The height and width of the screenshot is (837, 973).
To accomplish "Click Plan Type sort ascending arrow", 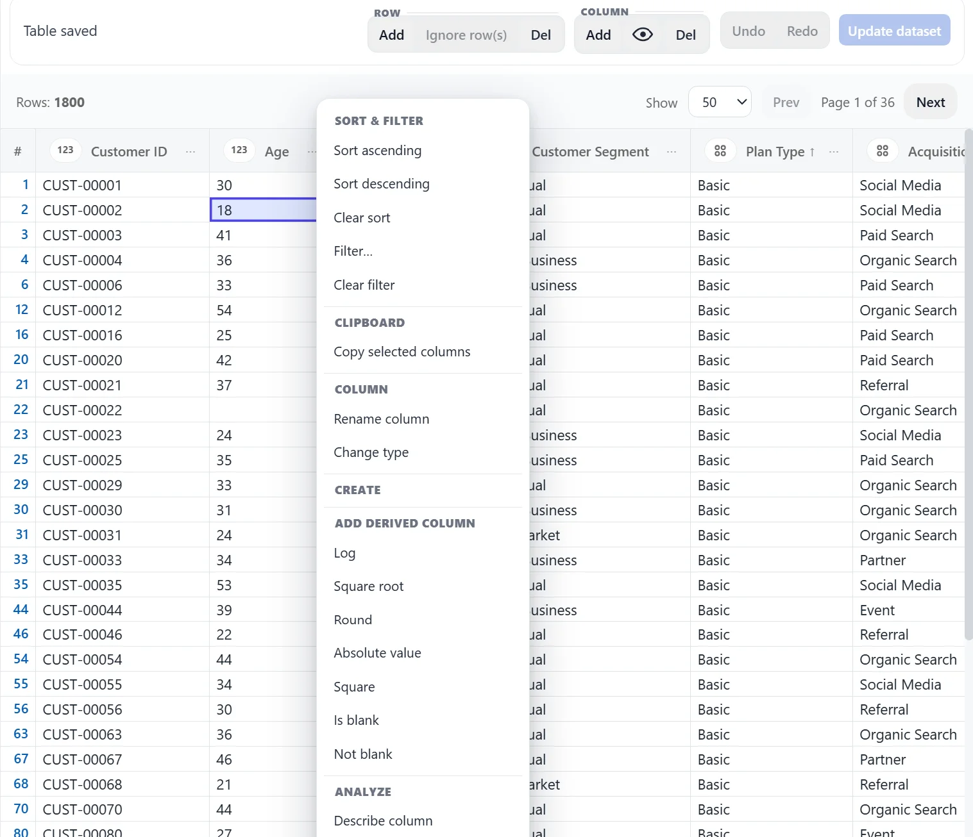I will click(x=812, y=152).
